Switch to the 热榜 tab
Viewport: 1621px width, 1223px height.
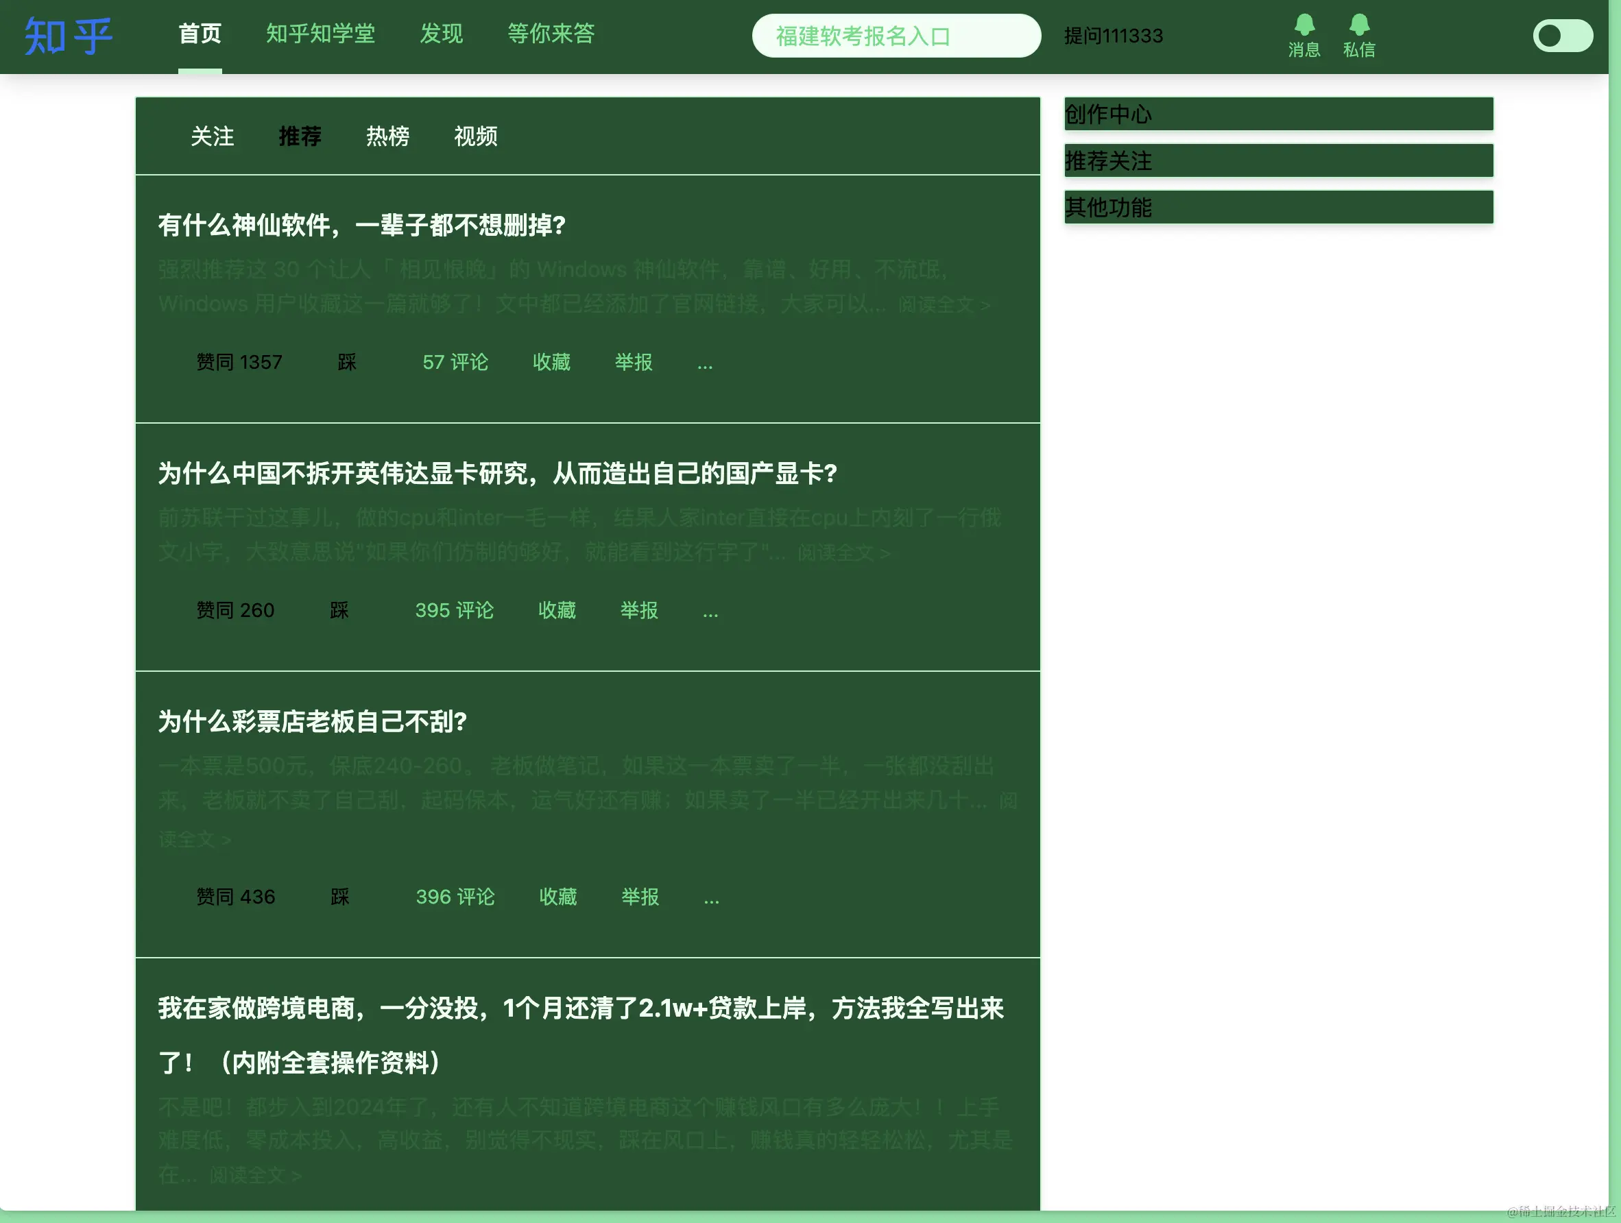pos(387,136)
